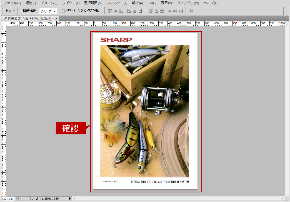Open the レイヤー(L) menu
This screenshot has width=290, height=202.
click(71, 3)
